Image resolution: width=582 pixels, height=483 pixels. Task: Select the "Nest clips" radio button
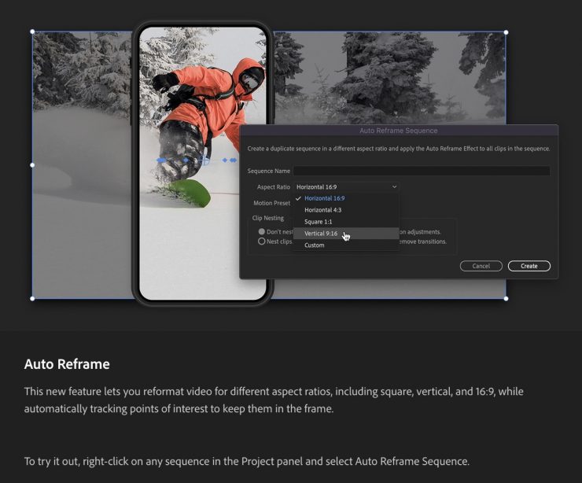[x=262, y=241]
